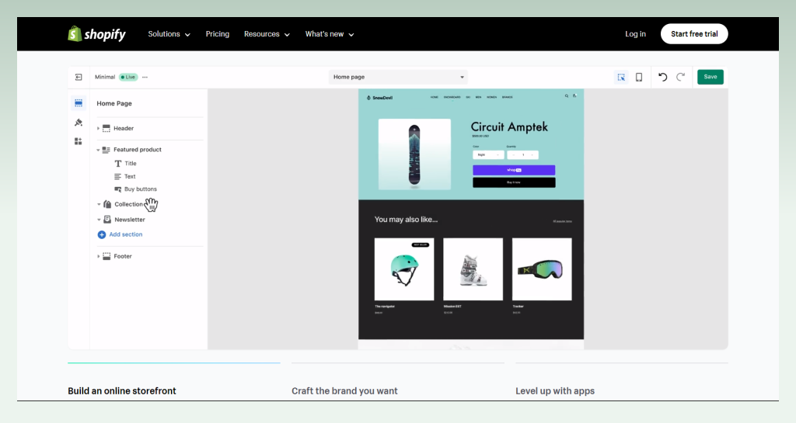This screenshot has height=423, width=796.
Task: Click the Title block T icon
Action: (x=118, y=164)
